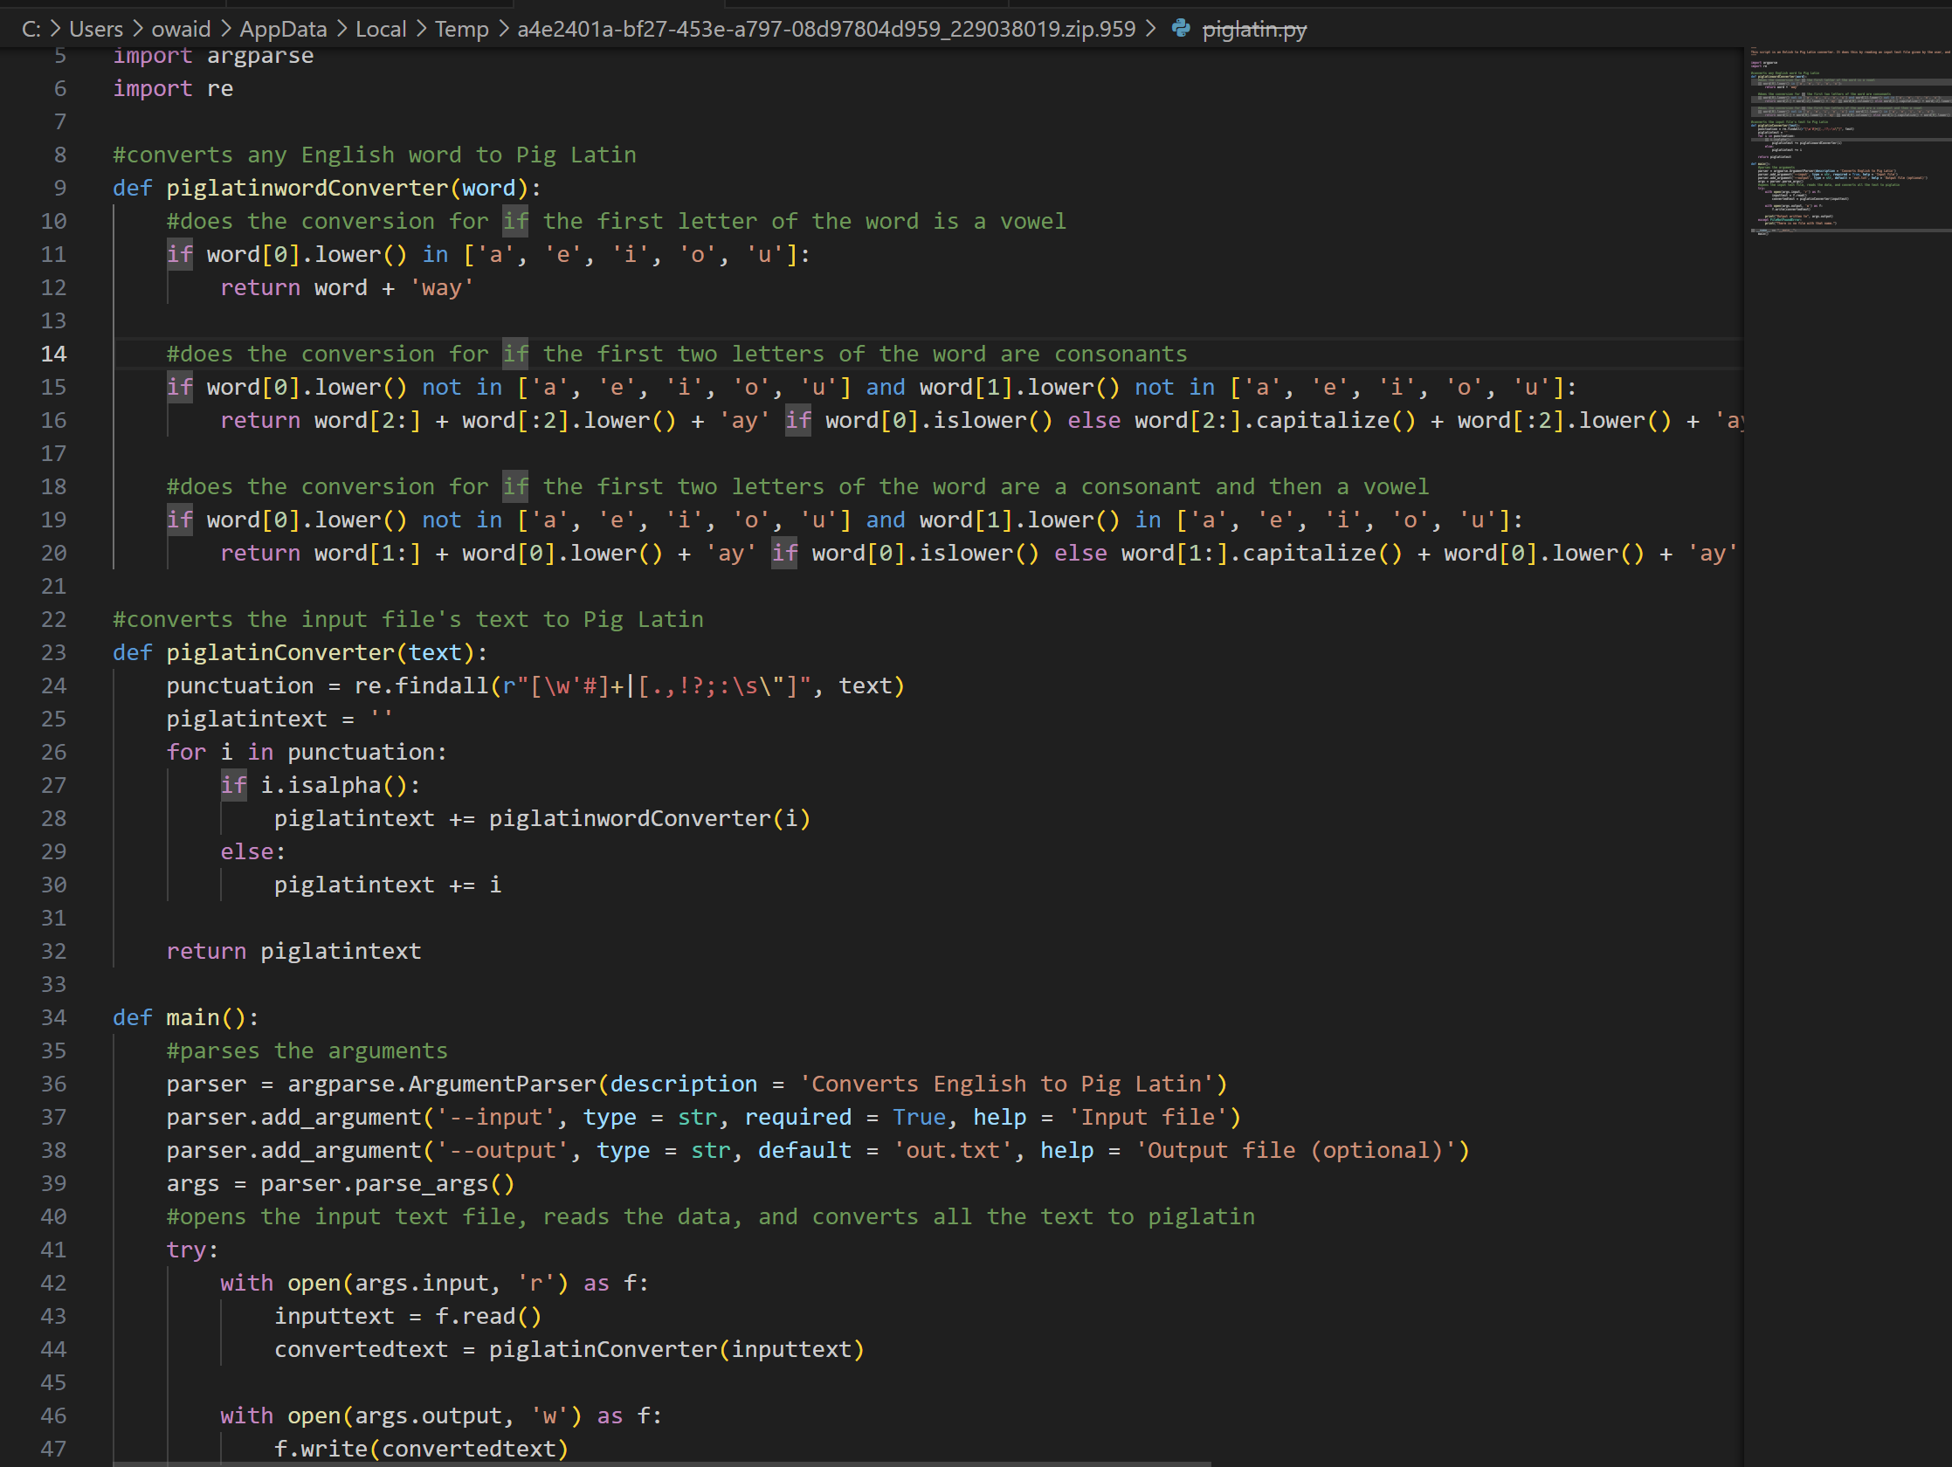Open the C: drive breadcrumb segment
Viewport: 1952px width, 1467px height.
pos(31,29)
